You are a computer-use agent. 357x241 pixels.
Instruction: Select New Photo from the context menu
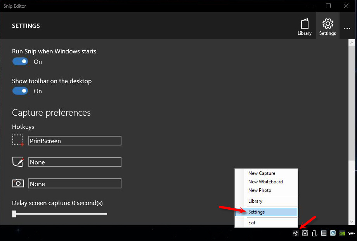pos(260,190)
